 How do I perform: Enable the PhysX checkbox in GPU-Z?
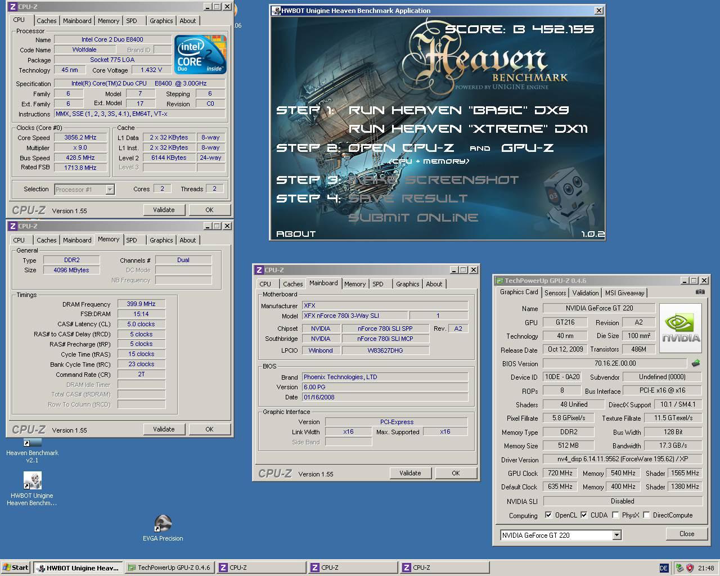(x=615, y=515)
